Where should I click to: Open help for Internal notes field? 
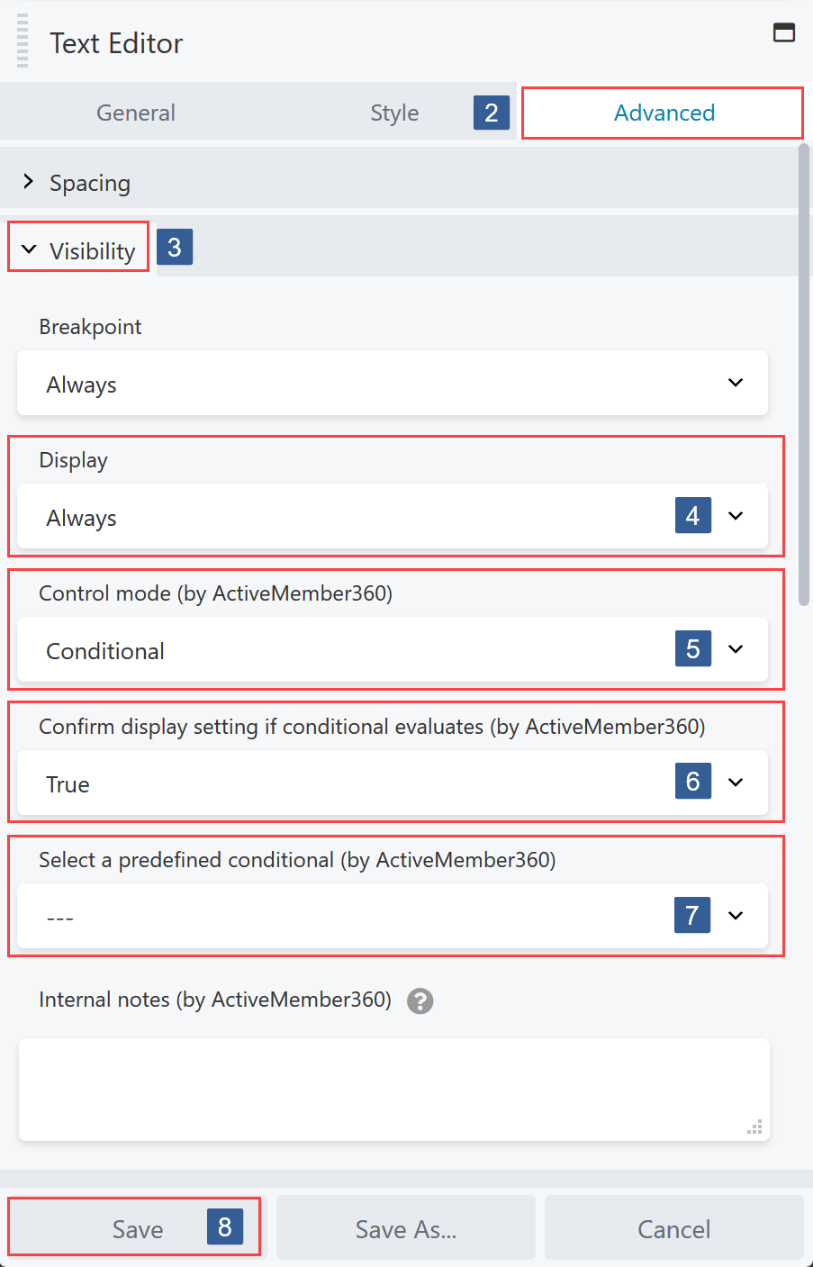420,1001
